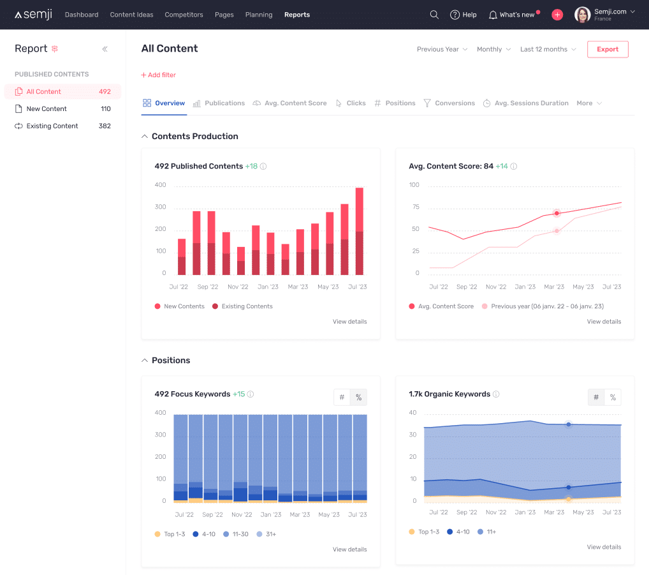Open the Semji.com account menu
The width and height of the screenshot is (649, 575).
pos(614,15)
